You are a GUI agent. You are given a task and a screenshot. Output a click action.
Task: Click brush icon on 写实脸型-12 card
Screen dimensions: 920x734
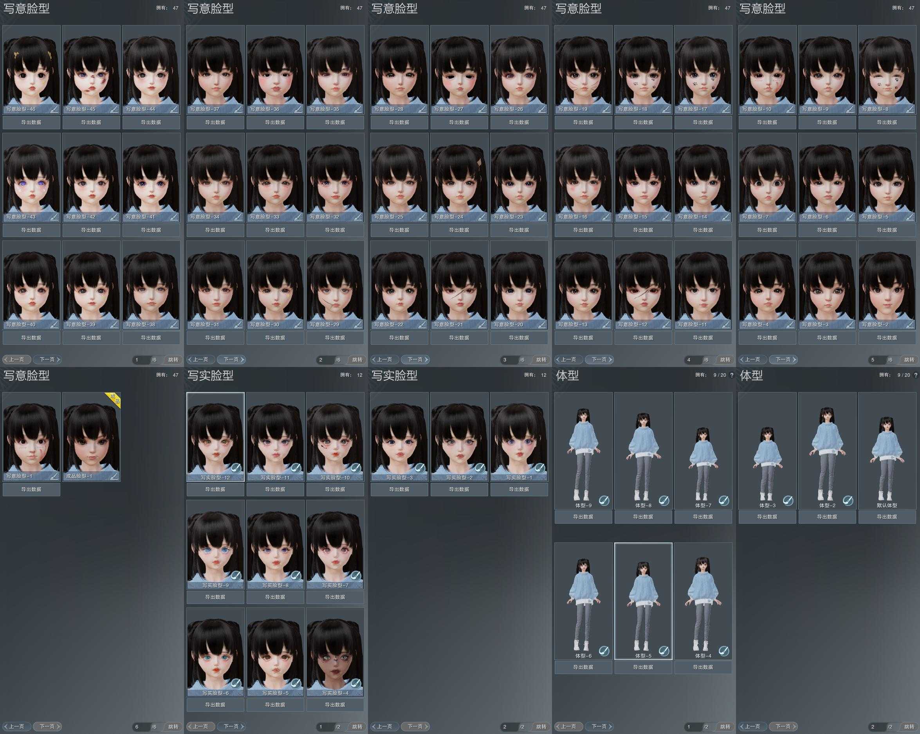[236, 469]
